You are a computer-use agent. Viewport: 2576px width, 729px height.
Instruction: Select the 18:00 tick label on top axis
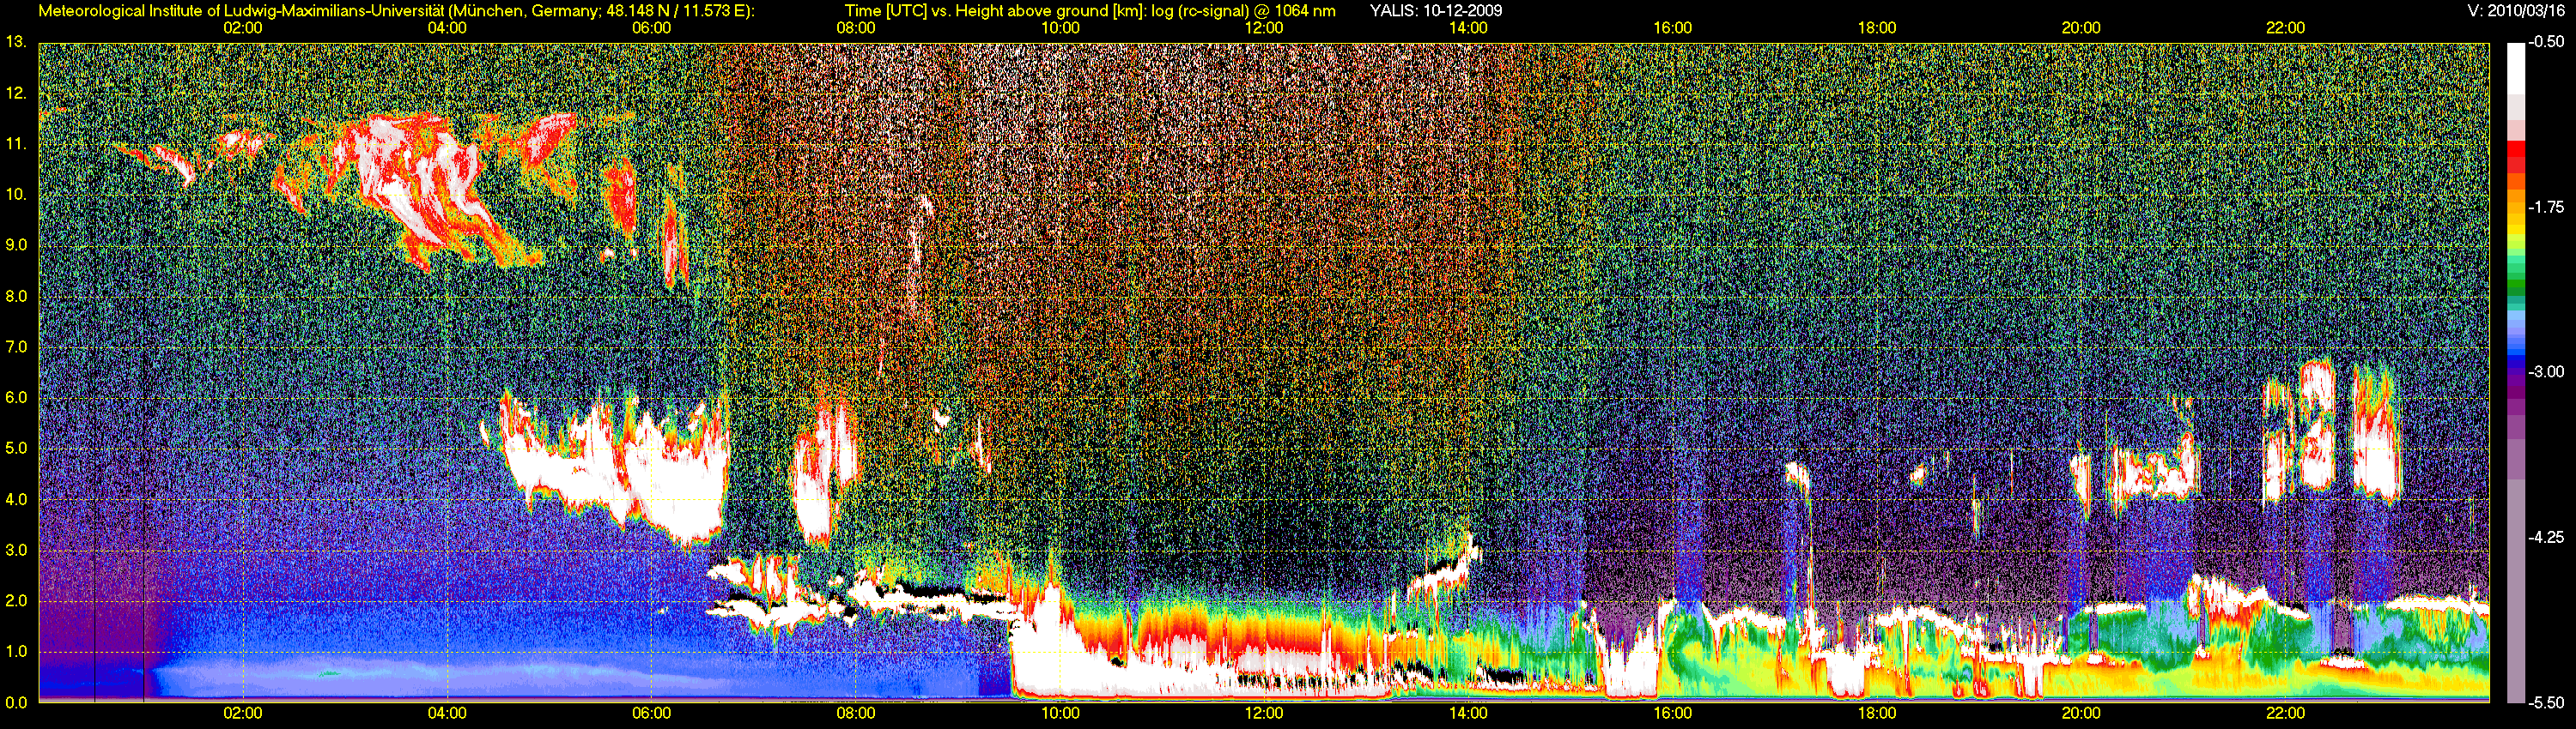[x=1877, y=28]
